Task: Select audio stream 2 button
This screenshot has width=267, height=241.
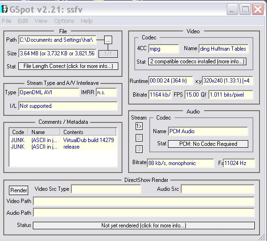Action: tap(139, 138)
